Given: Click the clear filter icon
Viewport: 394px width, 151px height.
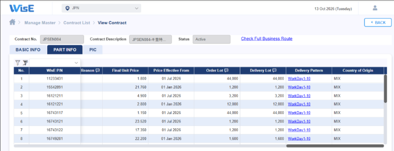Looking at the screenshot, I should click(x=25, y=63).
